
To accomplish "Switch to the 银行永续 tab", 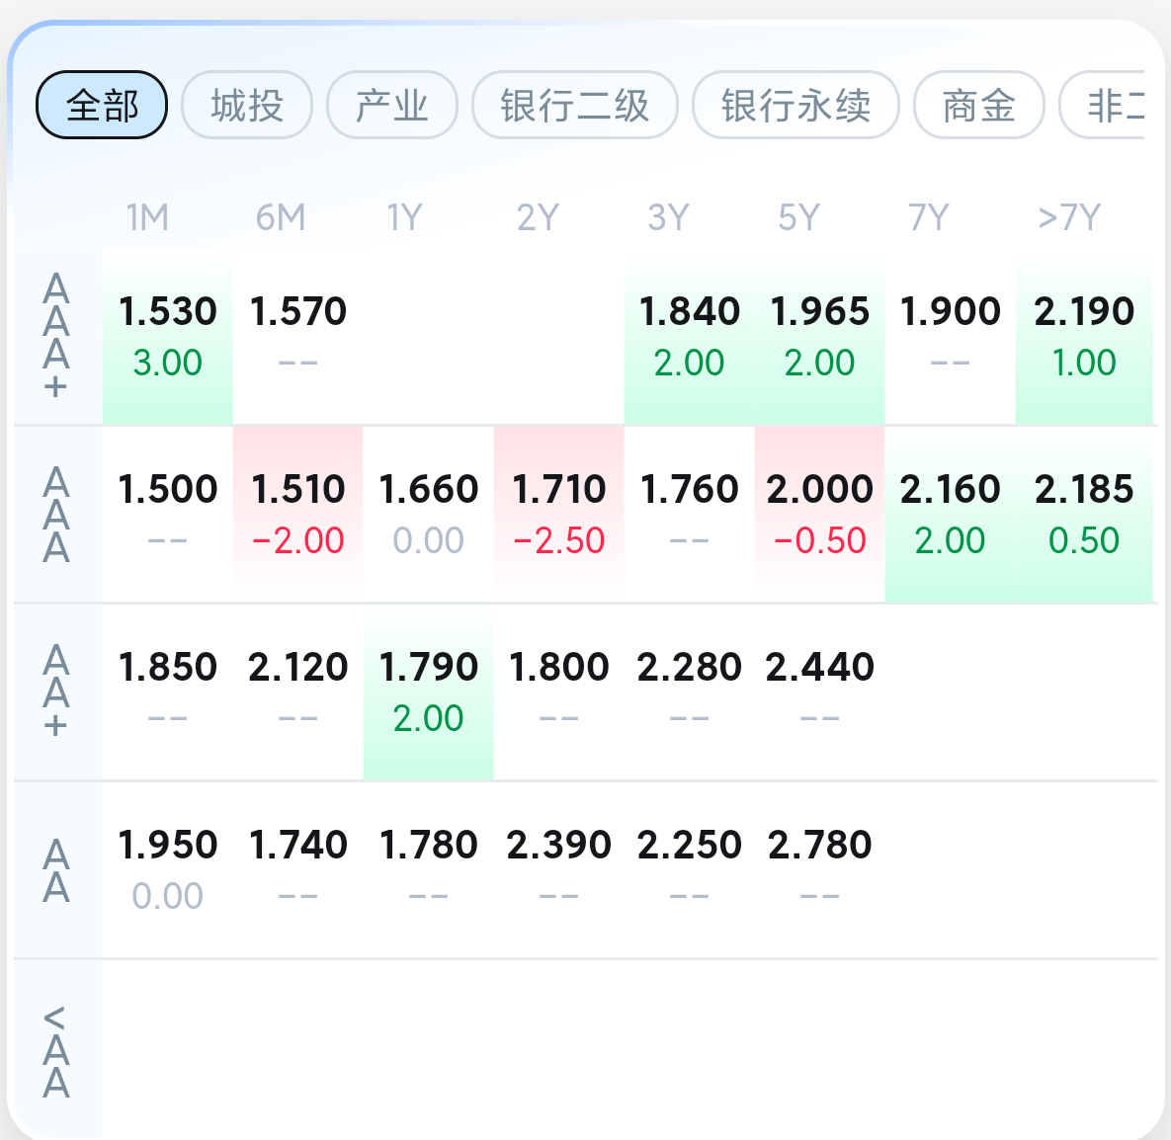I will click(x=795, y=105).
